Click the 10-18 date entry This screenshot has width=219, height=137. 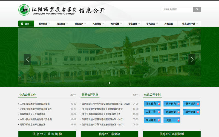[x=136, y=114]
